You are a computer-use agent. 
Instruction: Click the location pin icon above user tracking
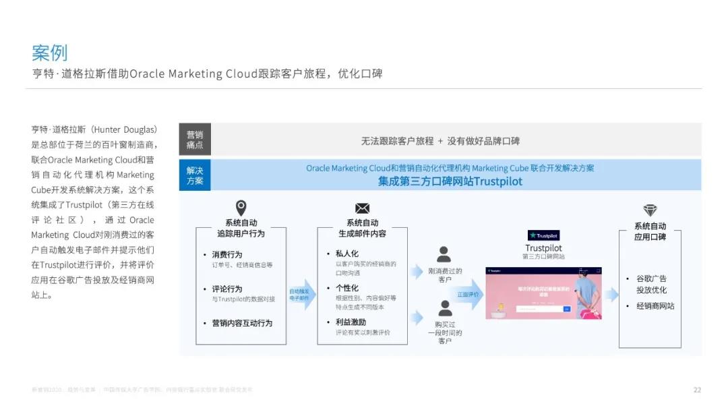[x=241, y=208]
